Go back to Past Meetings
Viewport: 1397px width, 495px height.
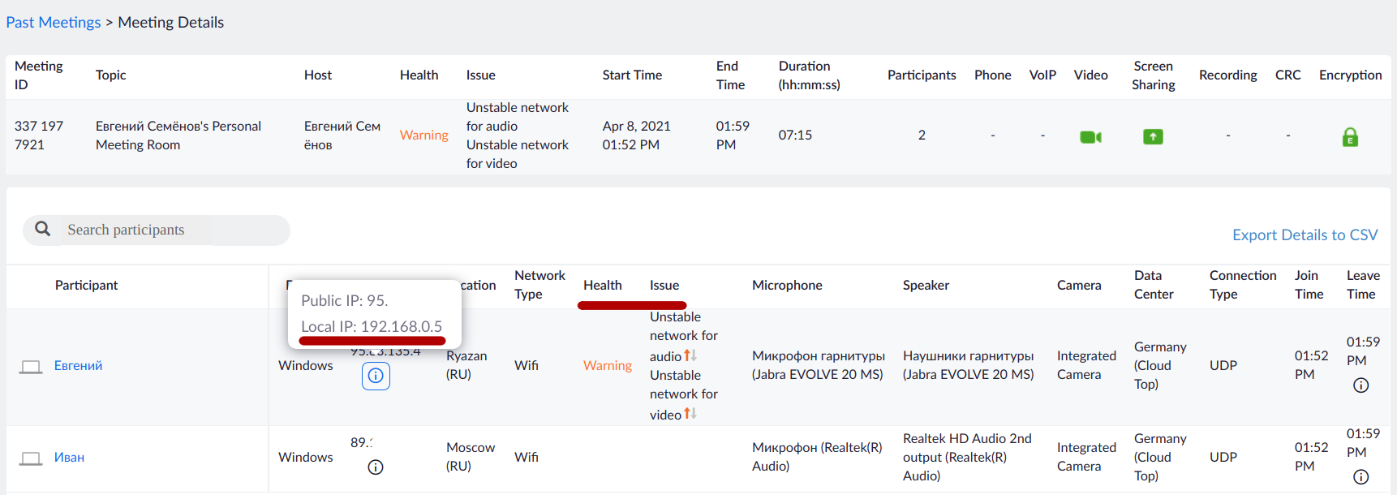(x=54, y=22)
